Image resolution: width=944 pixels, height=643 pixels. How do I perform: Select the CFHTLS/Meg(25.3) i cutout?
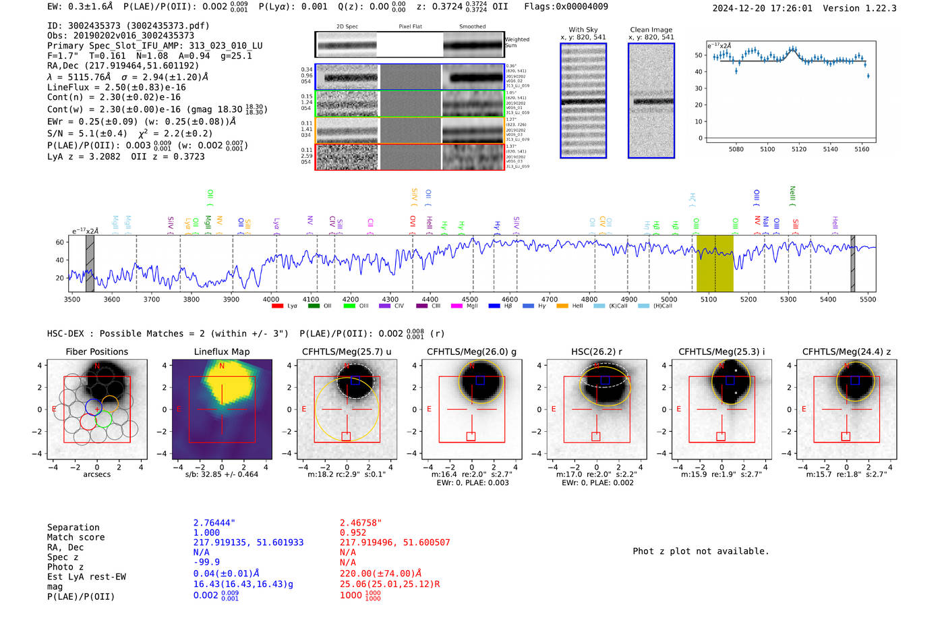[721, 409]
